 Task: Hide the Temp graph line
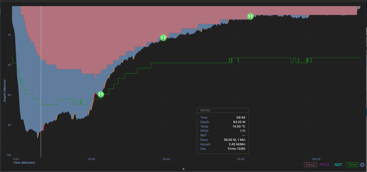click(x=352, y=165)
